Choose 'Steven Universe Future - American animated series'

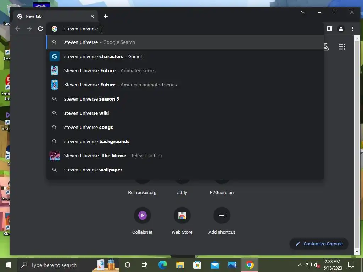point(185,85)
